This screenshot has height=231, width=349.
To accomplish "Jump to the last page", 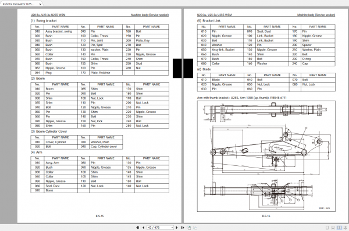I will tap(183, 228).
